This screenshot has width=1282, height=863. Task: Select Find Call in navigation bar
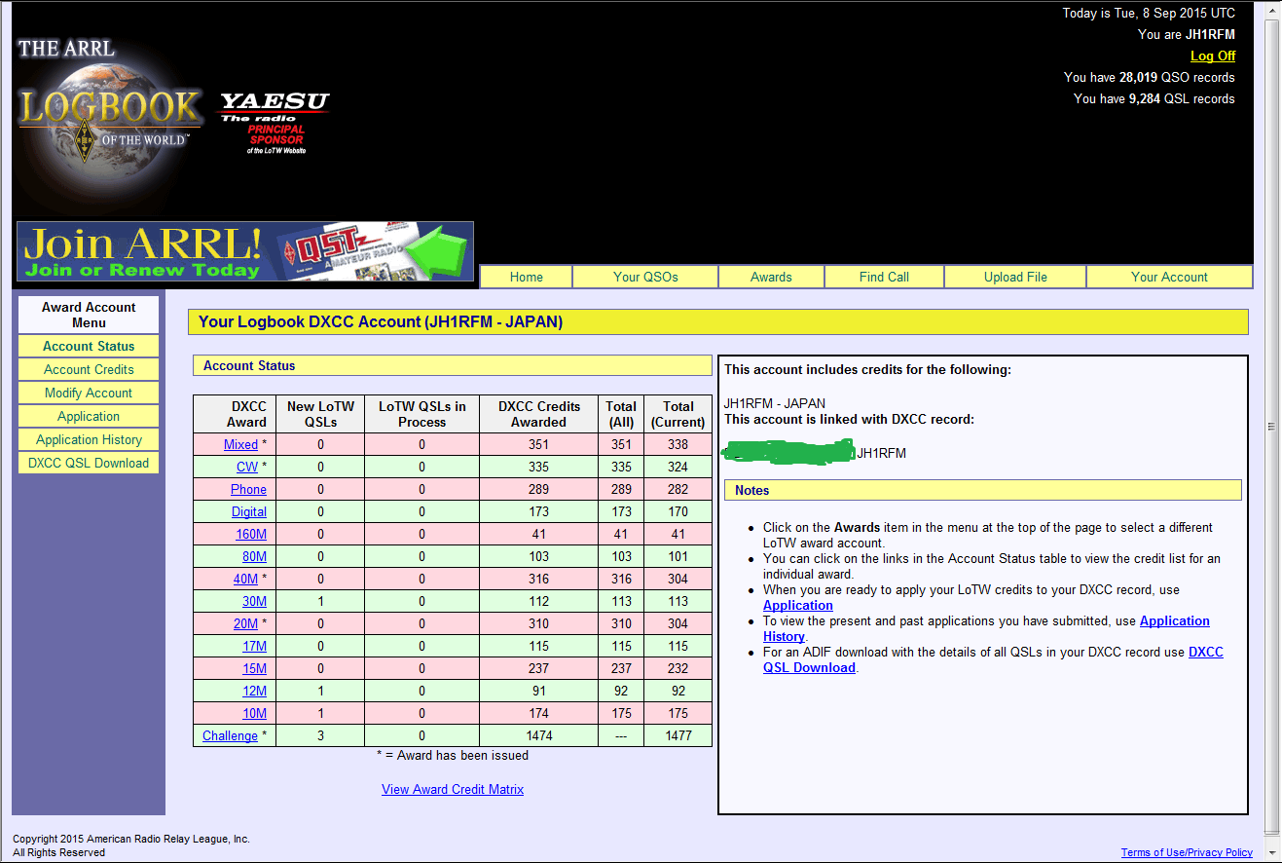pyautogui.click(x=884, y=277)
